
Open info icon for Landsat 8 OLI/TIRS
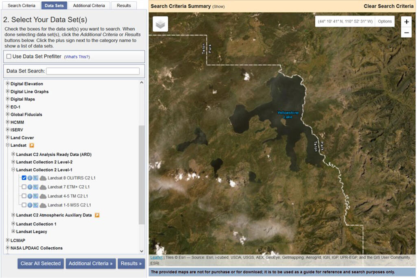(30, 178)
